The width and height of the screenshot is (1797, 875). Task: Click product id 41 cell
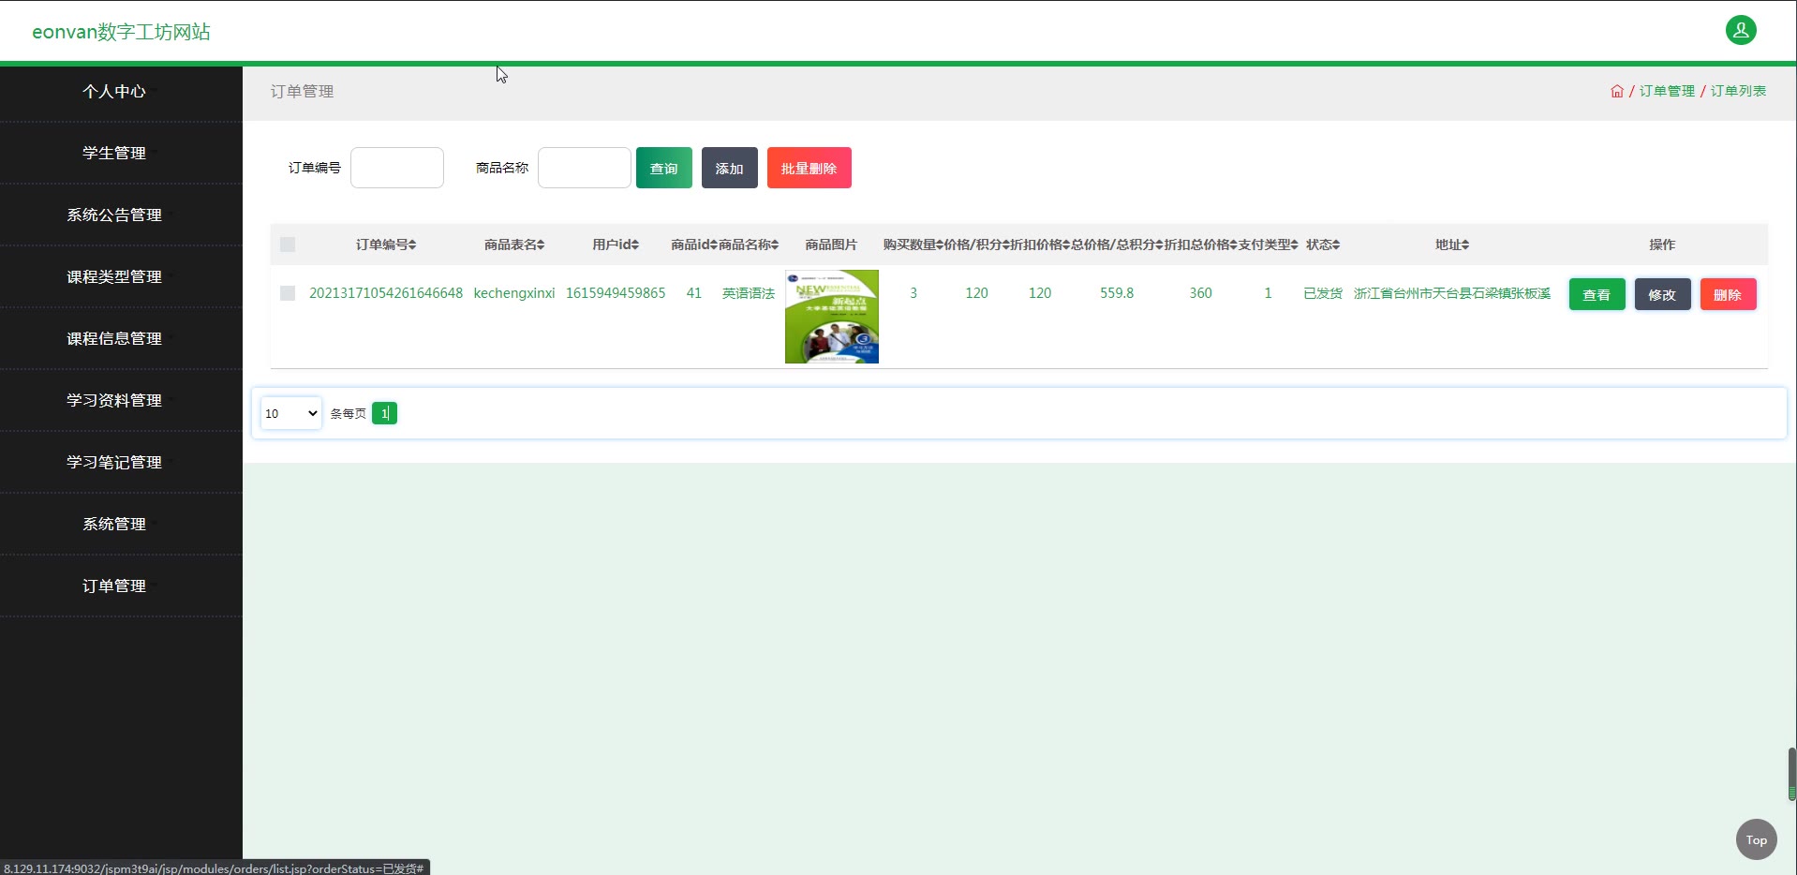(x=694, y=293)
